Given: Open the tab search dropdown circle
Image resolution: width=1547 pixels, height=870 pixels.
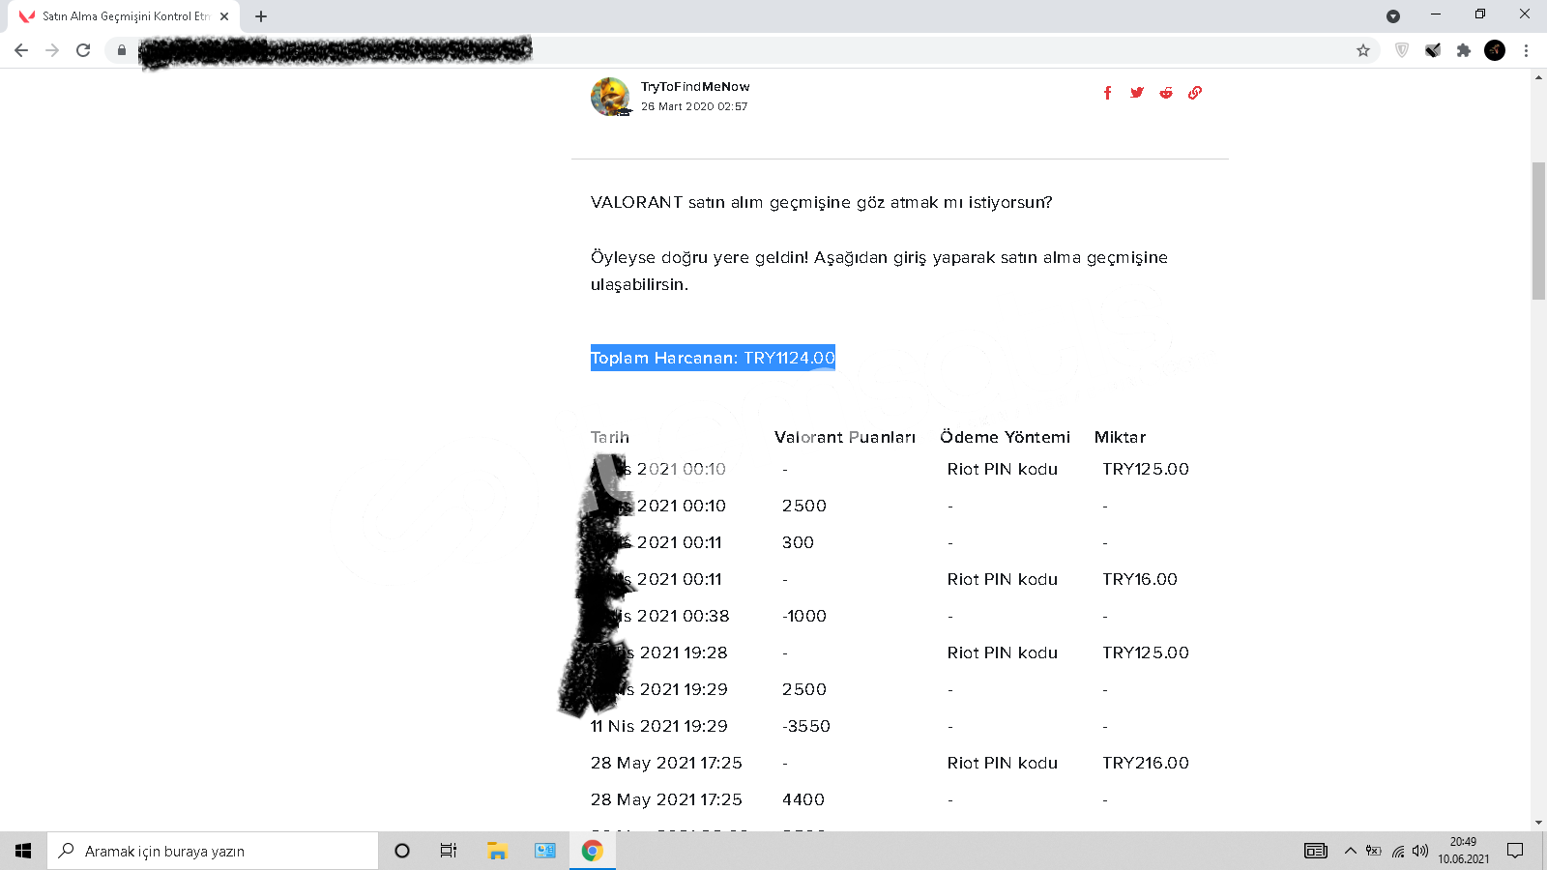Looking at the screenshot, I should tap(1393, 16).
